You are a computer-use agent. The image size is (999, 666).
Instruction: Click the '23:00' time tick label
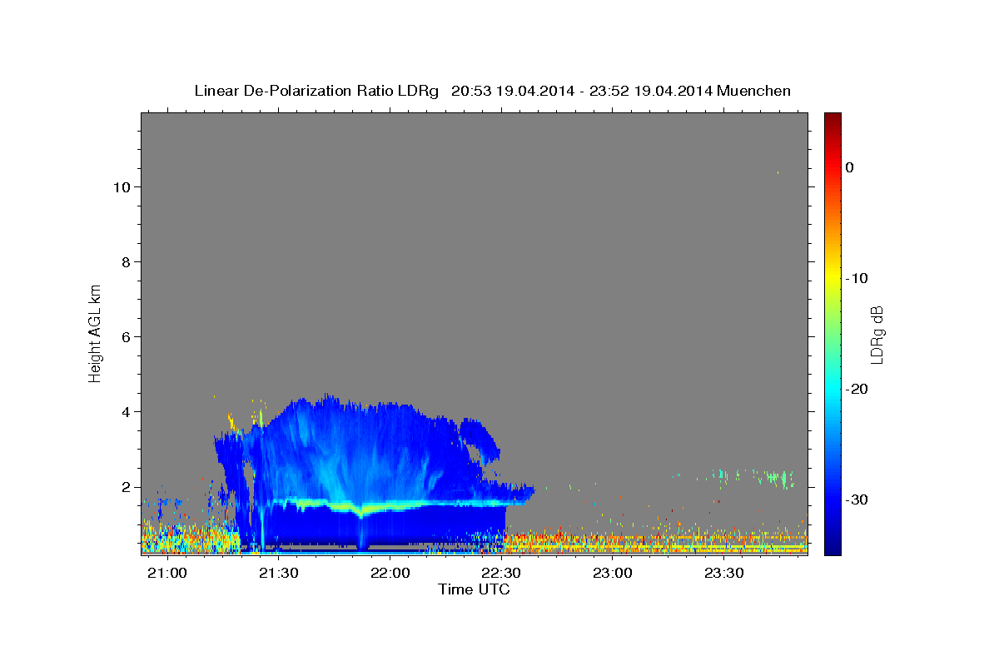pos(613,574)
